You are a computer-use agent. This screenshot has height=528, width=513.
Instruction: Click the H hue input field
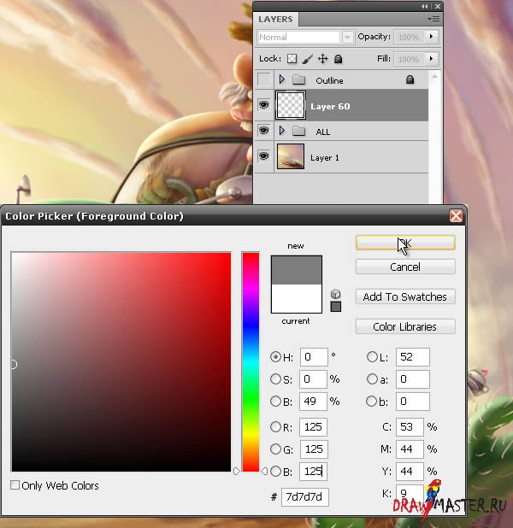pos(314,356)
